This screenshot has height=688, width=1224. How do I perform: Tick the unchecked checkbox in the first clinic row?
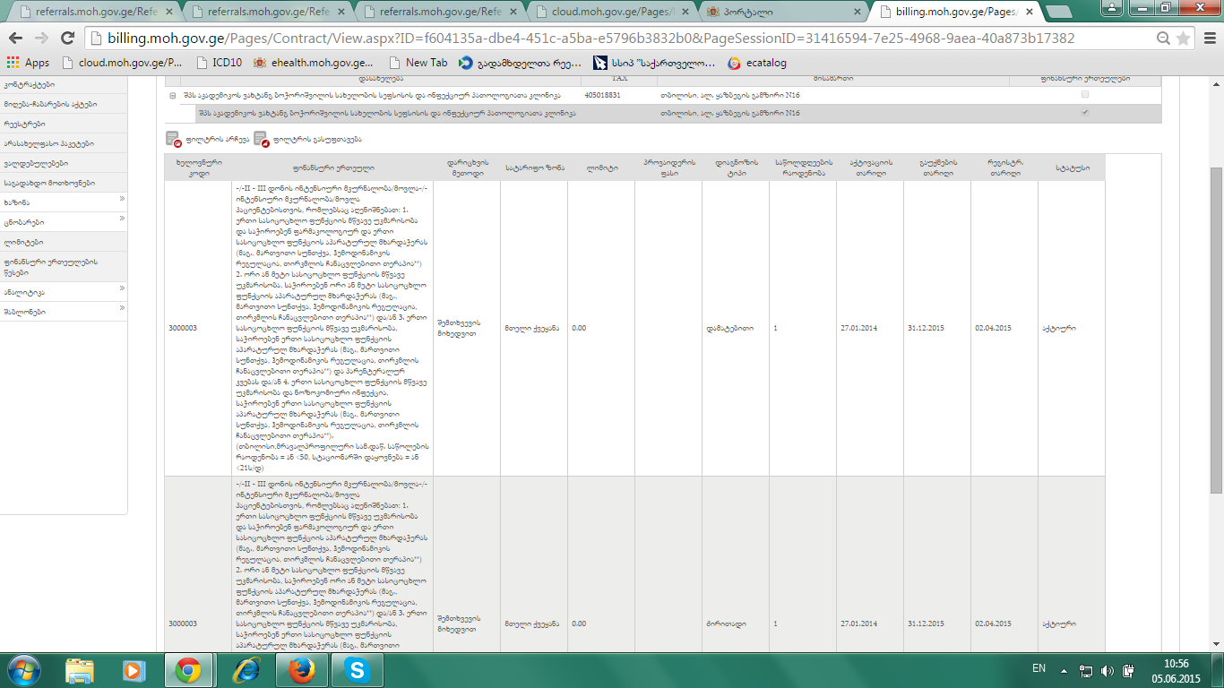point(1085,94)
